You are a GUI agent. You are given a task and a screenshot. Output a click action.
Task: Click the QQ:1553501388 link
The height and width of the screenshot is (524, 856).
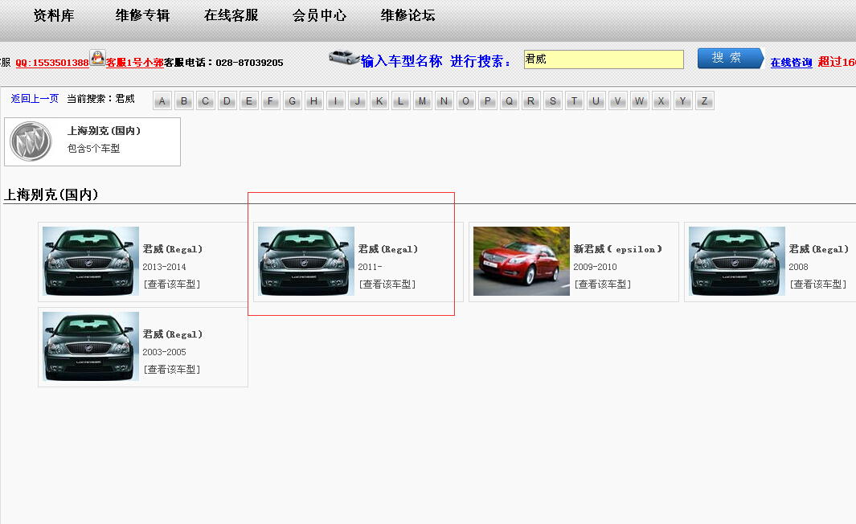(52, 63)
